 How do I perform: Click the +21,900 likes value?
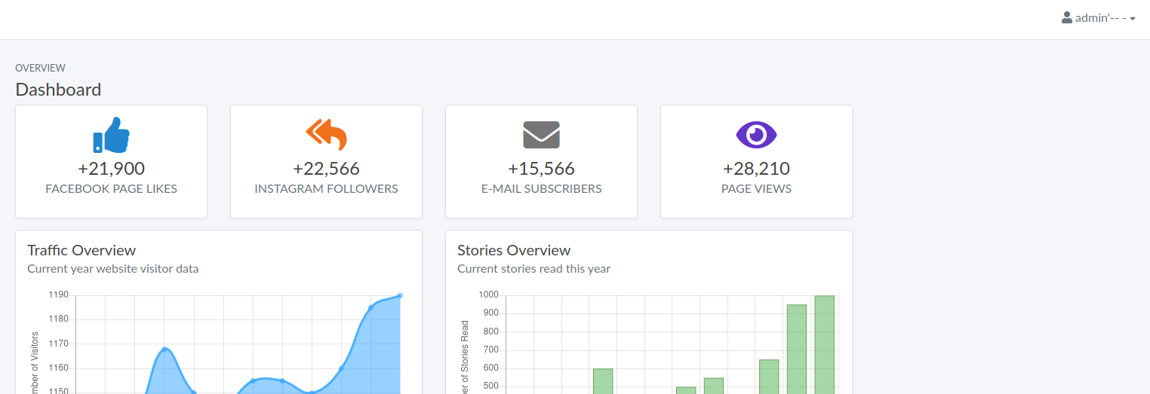[111, 169]
